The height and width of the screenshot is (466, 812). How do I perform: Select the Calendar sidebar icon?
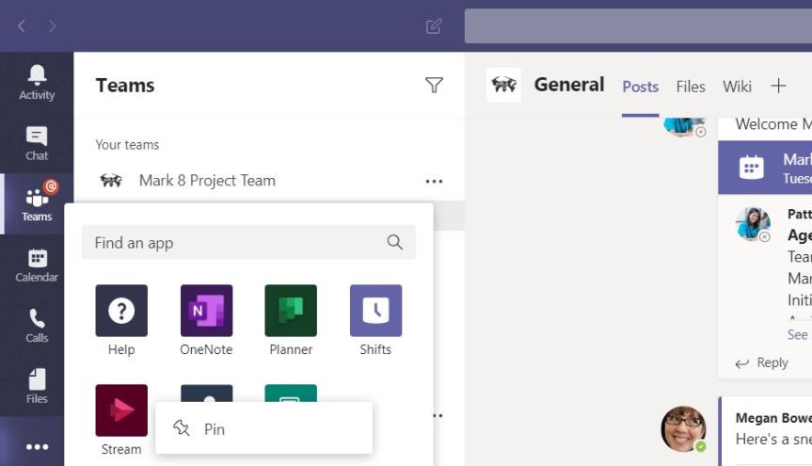(37, 265)
